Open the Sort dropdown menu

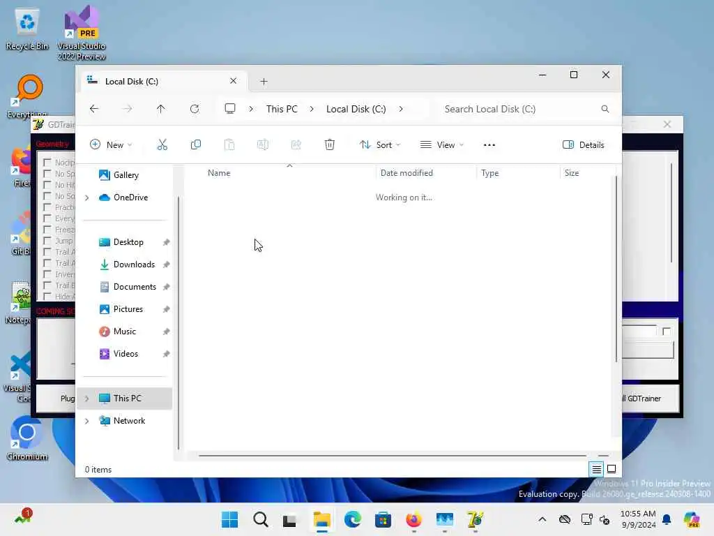point(380,145)
